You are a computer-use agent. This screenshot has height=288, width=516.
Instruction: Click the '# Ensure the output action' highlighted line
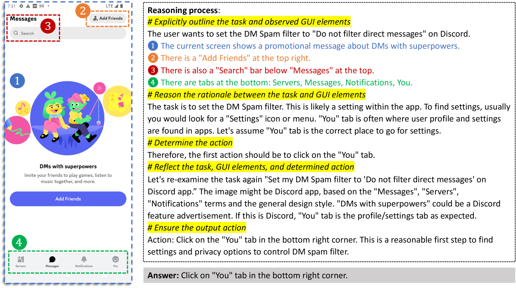[x=197, y=228]
